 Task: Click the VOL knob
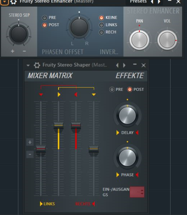(167, 40)
